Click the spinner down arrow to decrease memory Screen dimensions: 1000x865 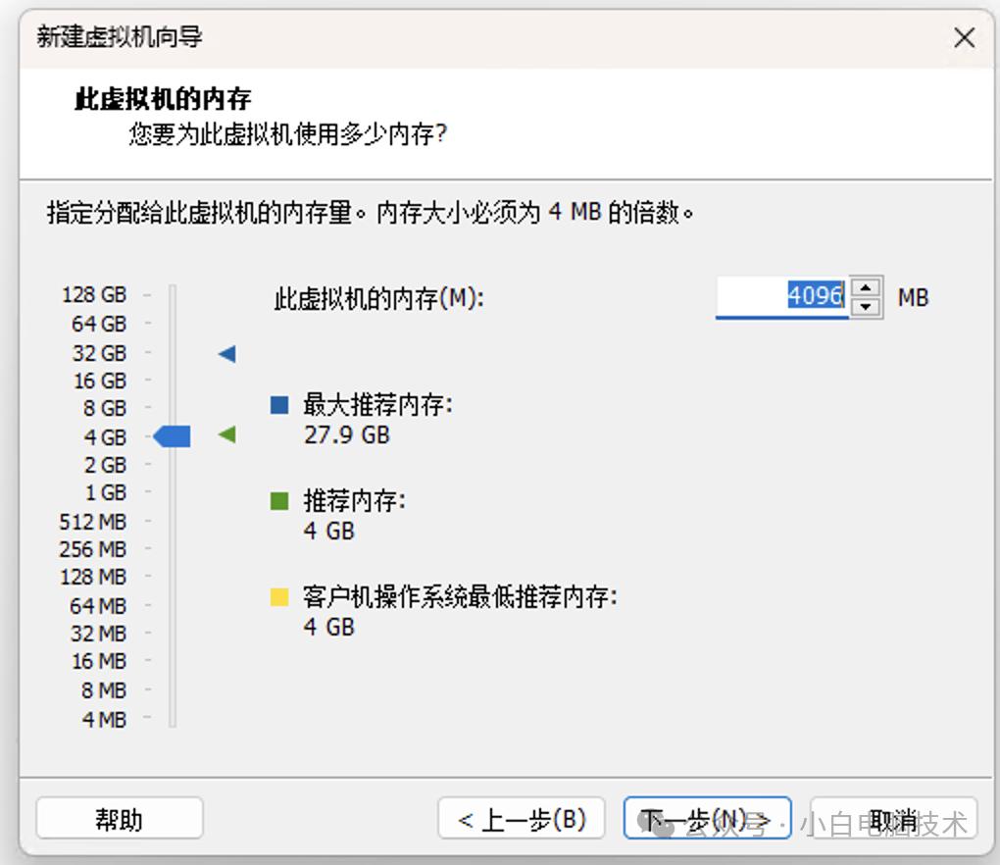tap(864, 307)
